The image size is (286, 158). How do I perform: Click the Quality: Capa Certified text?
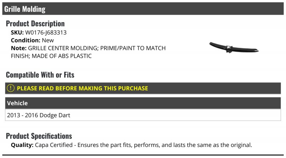tap(41, 145)
